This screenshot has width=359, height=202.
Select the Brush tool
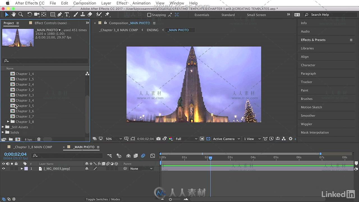click(x=76, y=15)
